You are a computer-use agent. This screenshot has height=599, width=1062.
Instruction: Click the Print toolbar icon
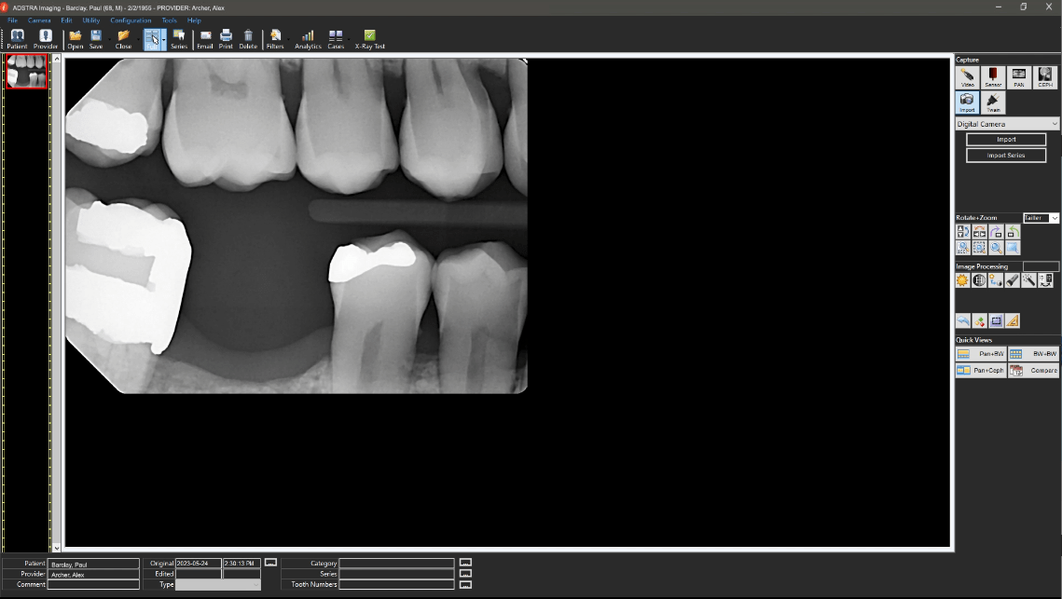226,39
